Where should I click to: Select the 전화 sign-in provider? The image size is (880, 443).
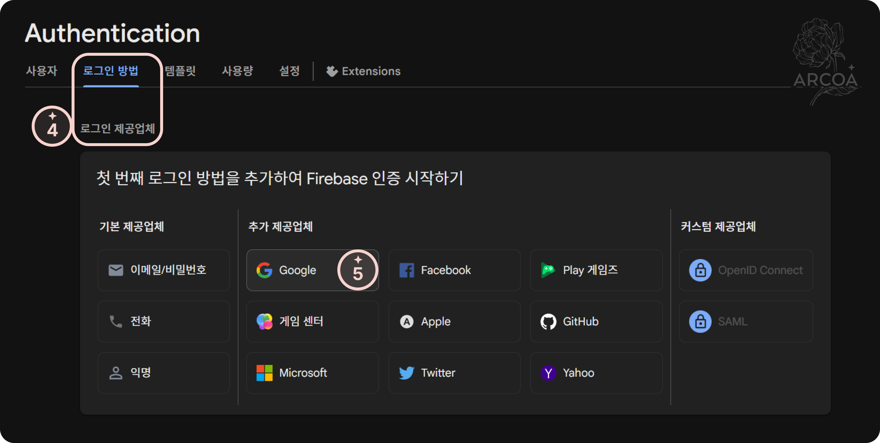(164, 322)
